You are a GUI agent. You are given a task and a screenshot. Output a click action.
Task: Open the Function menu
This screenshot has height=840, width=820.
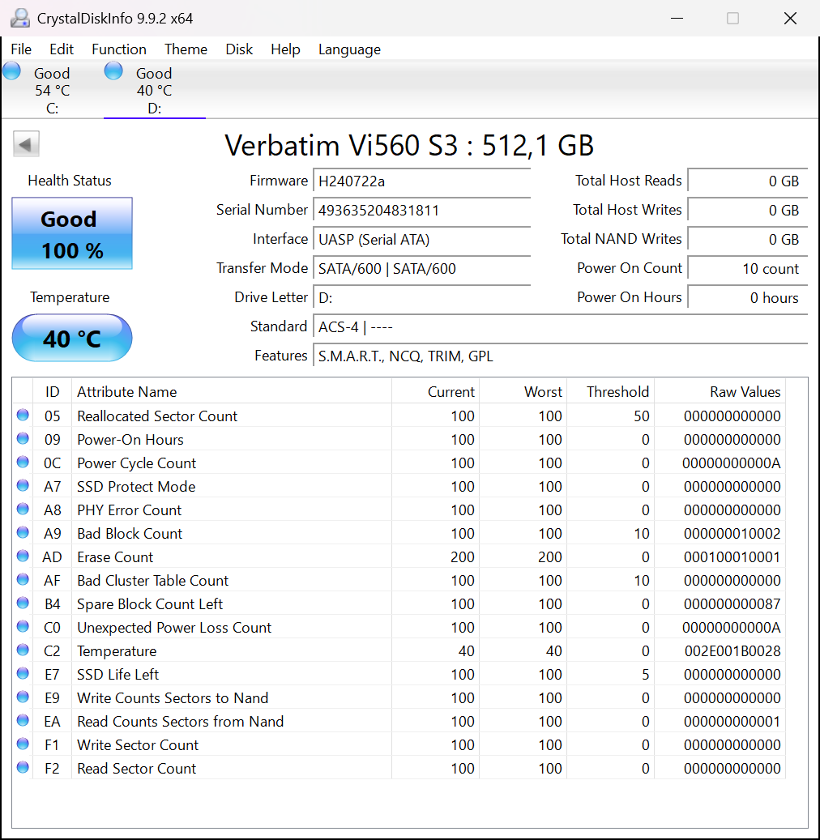click(x=119, y=49)
